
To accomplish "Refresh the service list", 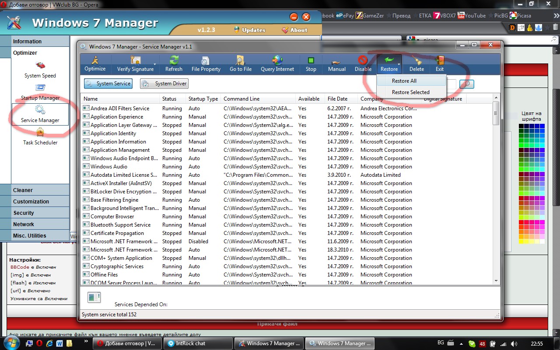I will click(174, 64).
